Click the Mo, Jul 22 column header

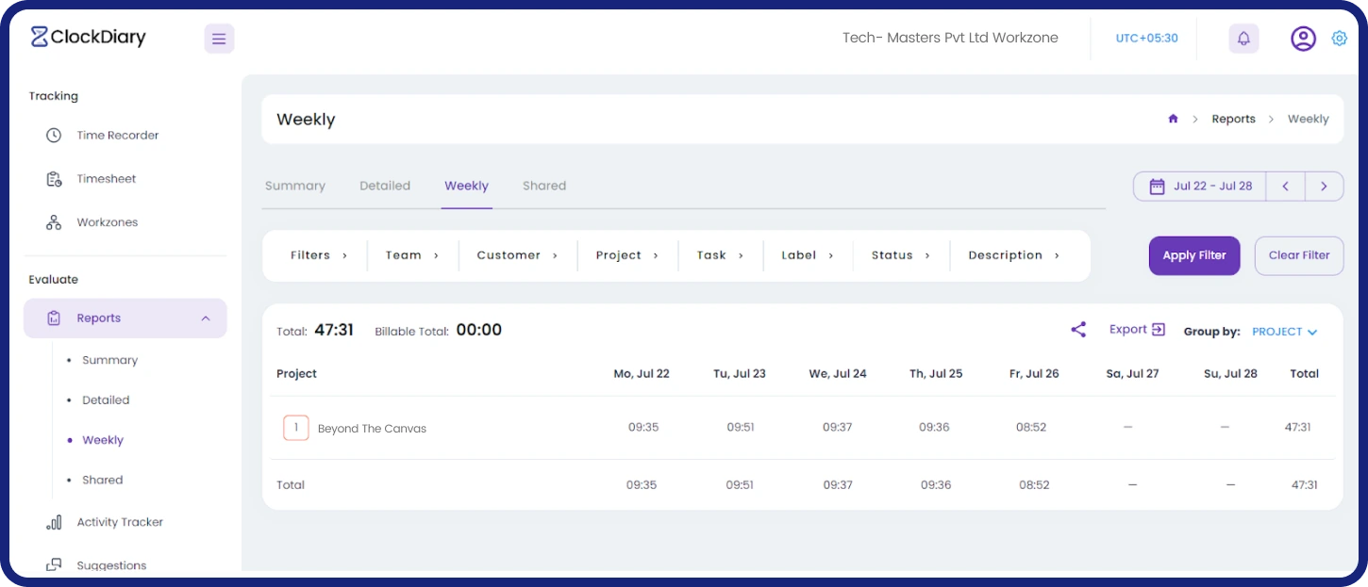point(642,374)
